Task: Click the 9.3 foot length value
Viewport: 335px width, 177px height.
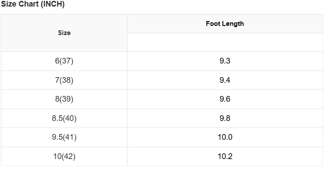Action: coord(225,61)
